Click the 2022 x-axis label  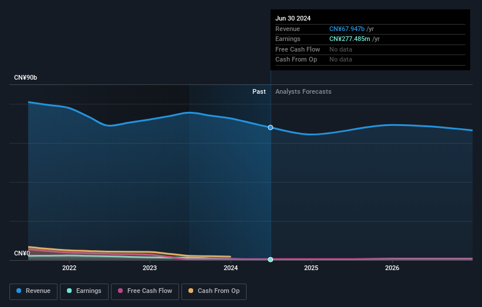pos(69,268)
